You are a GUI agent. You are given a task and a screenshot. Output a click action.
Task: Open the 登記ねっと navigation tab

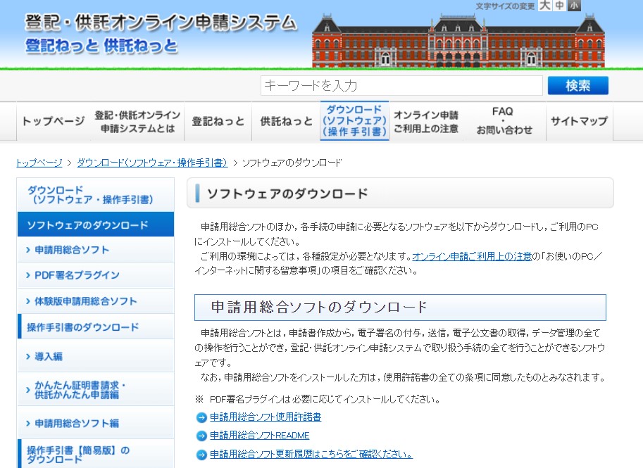coord(218,121)
